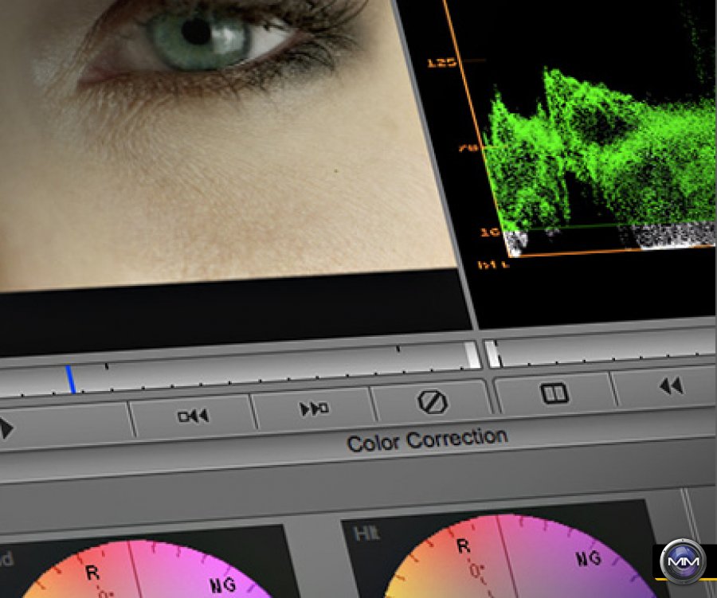Click the Hlt highlights color wheel
This screenshot has height=598, width=717.
click(510, 561)
